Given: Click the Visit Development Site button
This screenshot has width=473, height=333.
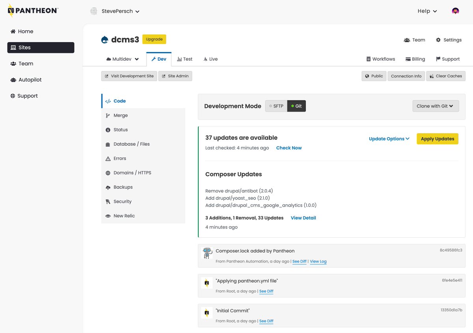Looking at the screenshot, I should pos(129,76).
